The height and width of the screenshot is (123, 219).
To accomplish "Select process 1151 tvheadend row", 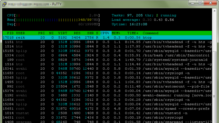I will click(x=107, y=42).
